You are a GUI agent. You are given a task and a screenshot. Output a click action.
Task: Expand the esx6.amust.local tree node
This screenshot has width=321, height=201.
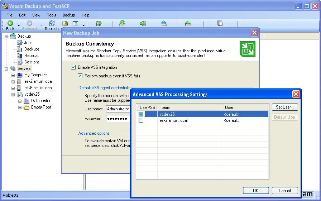pyautogui.click(x=13, y=88)
